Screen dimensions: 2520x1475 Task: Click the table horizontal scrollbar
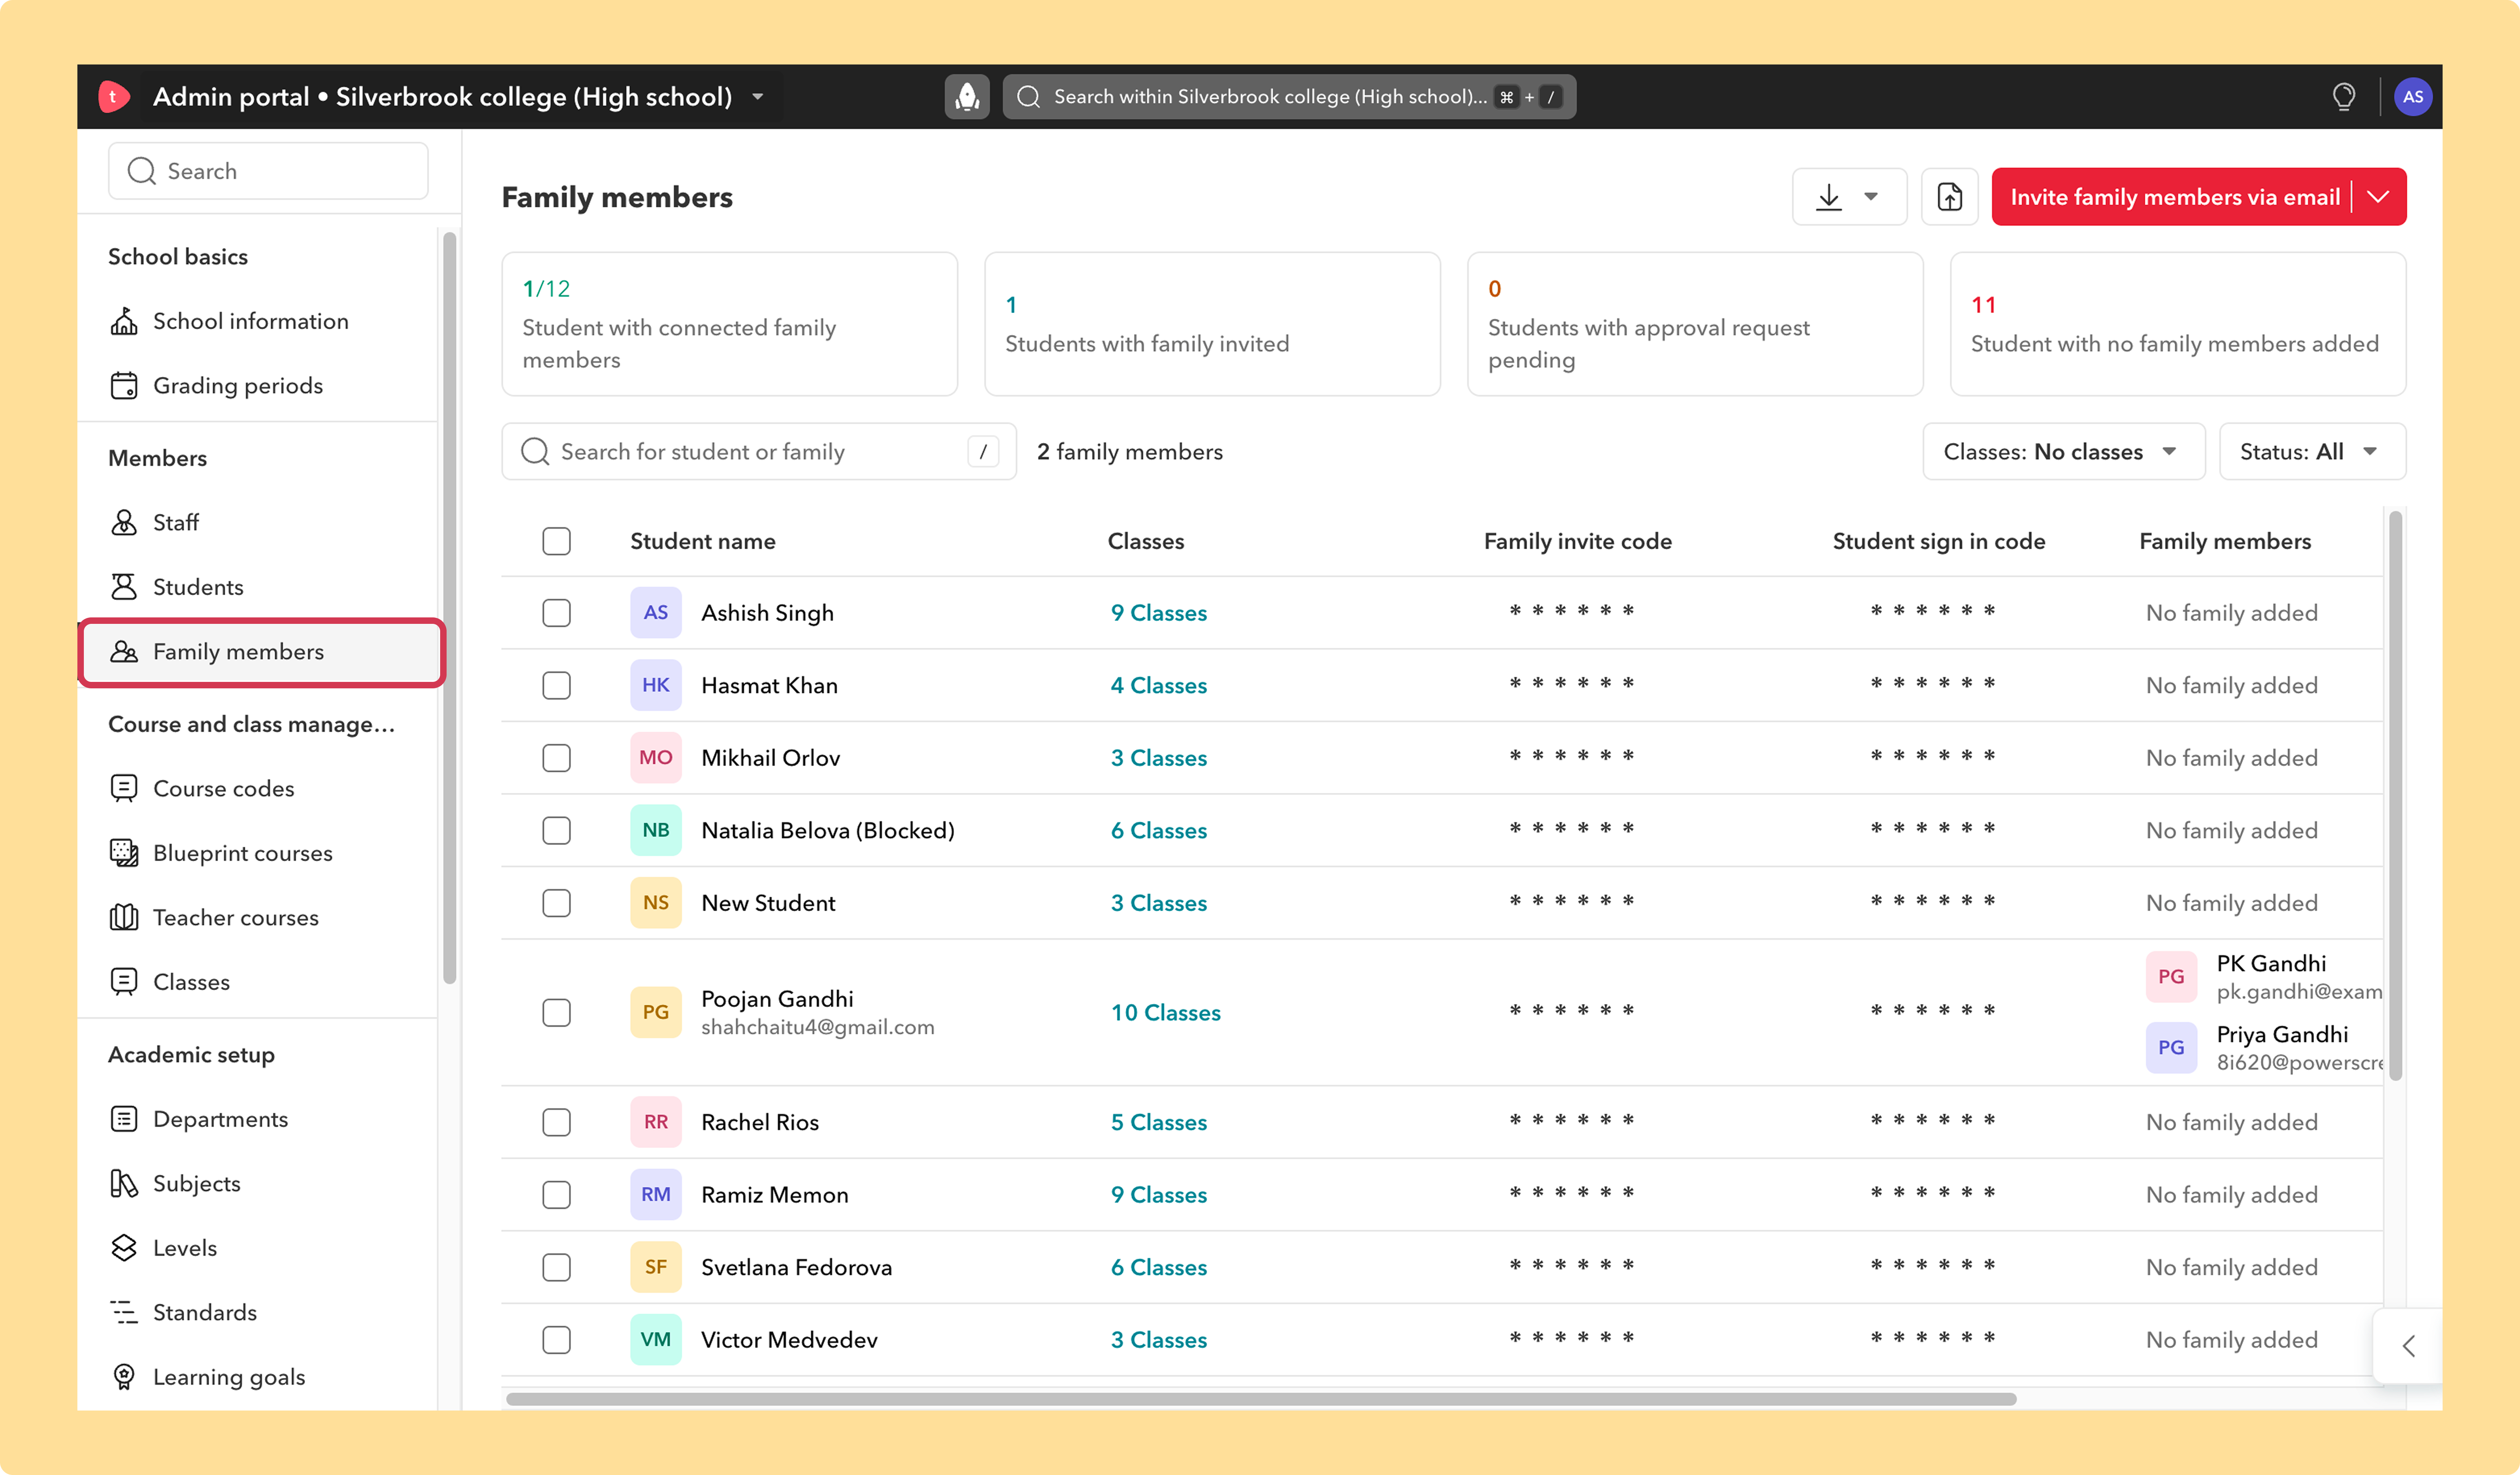(x=1260, y=1399)
